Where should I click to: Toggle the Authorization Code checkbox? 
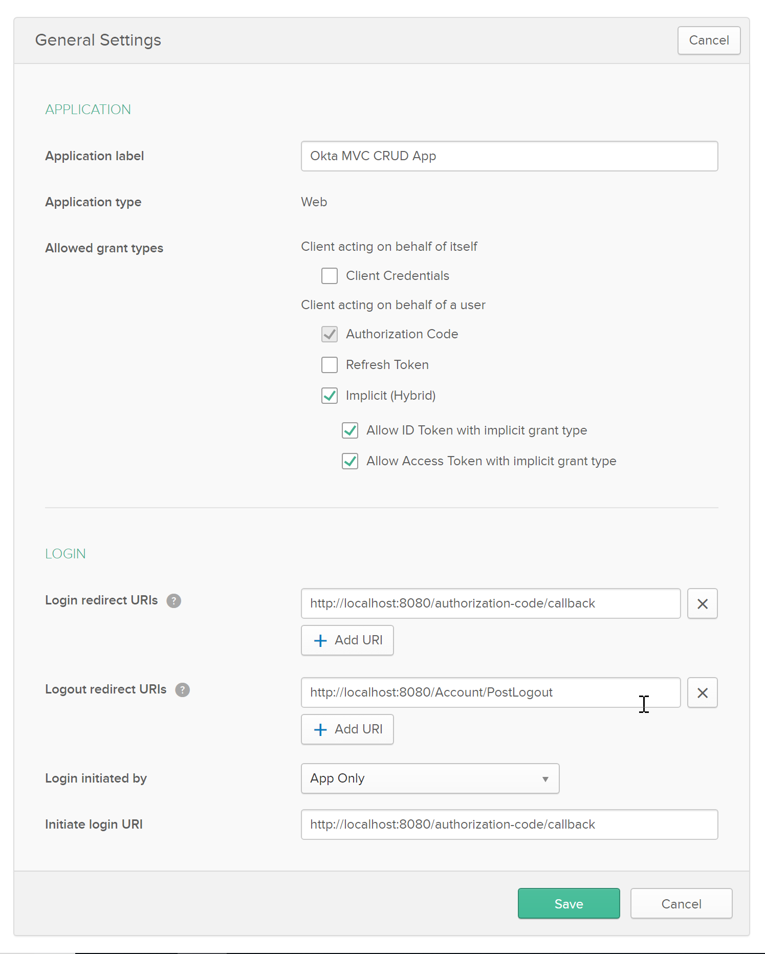click(330, 334)
